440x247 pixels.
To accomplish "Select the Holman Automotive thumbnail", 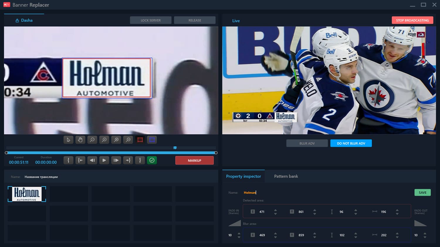I will tap(27, 194).
